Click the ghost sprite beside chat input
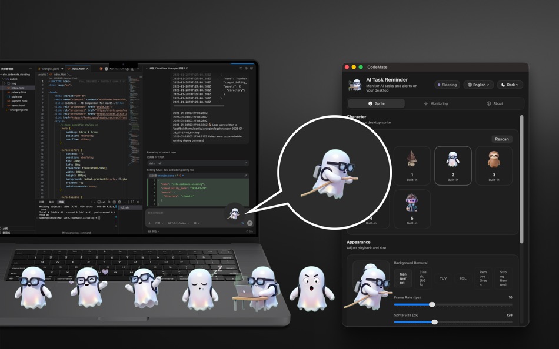The width and height of the screenshot is (559, 349). [x=234, y=214]
